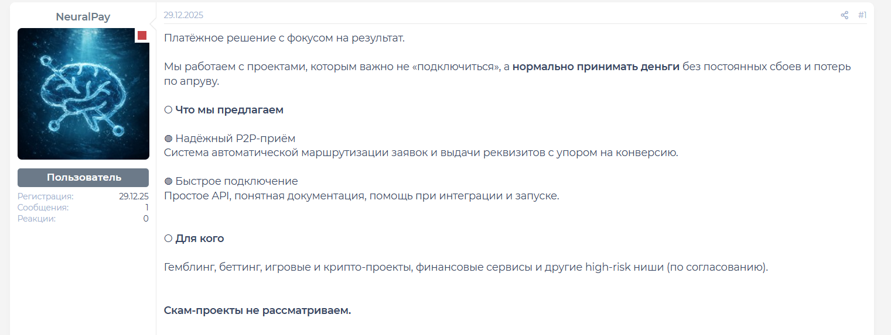Click the registration date 29.12.25
Screen dimensions: 891x335
tap(134, 196)
